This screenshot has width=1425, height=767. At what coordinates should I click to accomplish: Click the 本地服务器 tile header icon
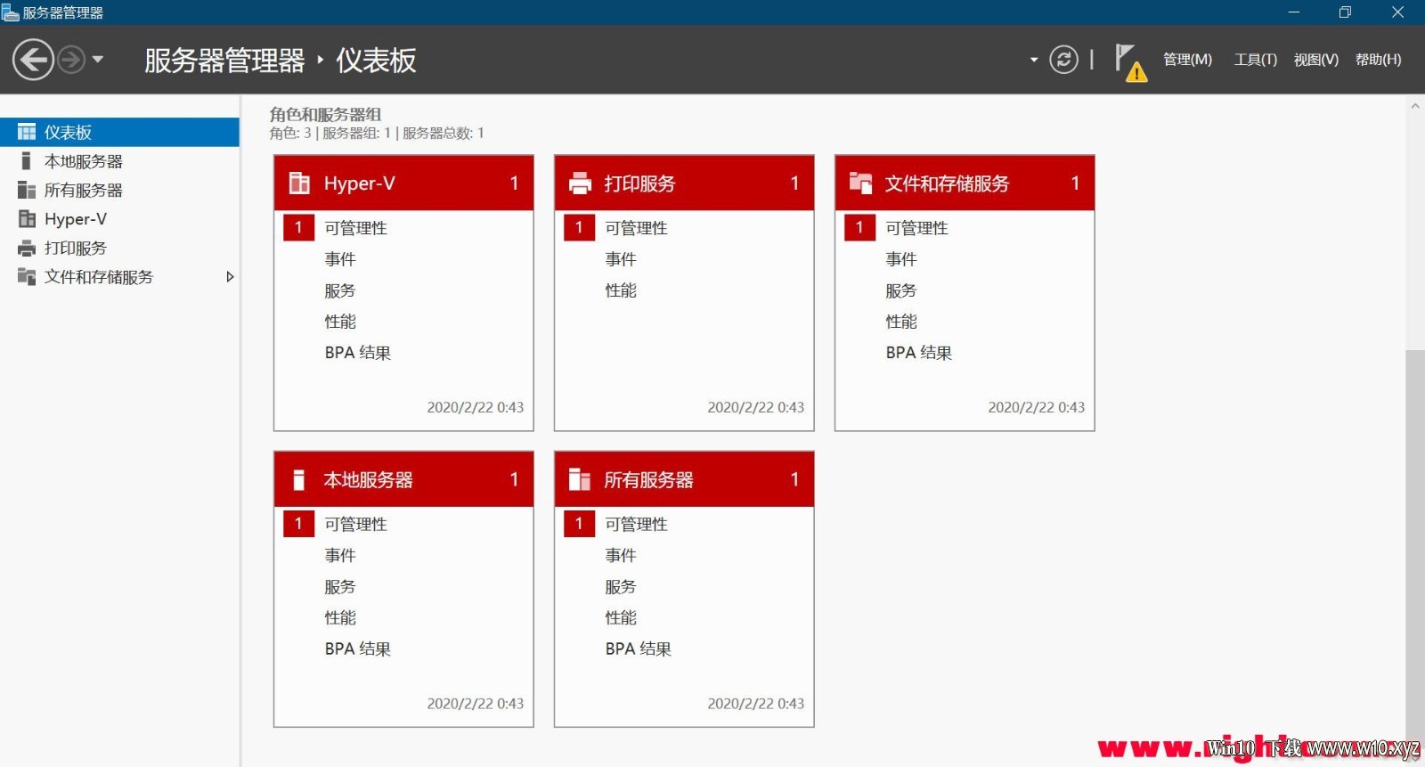299,479
